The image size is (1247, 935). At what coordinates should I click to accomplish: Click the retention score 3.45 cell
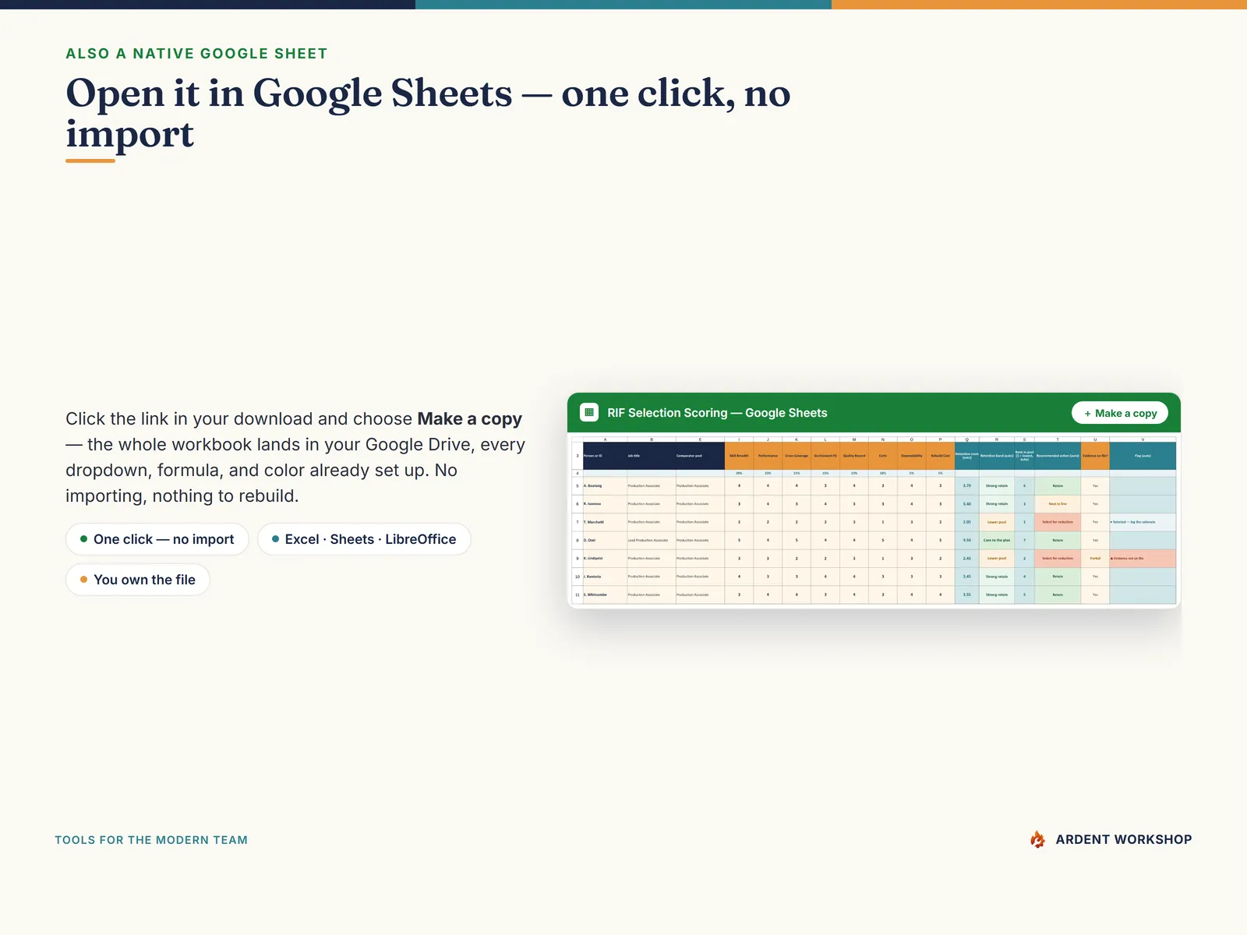(x=967, y=577)
